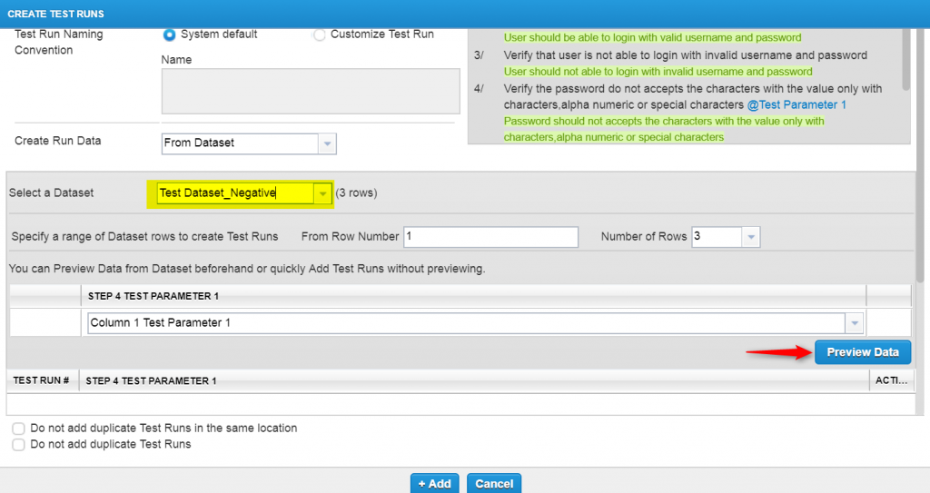Click the From Row Number input field
Image resolution: width=930 pixels, height=493 pixels.
(490, 237)
